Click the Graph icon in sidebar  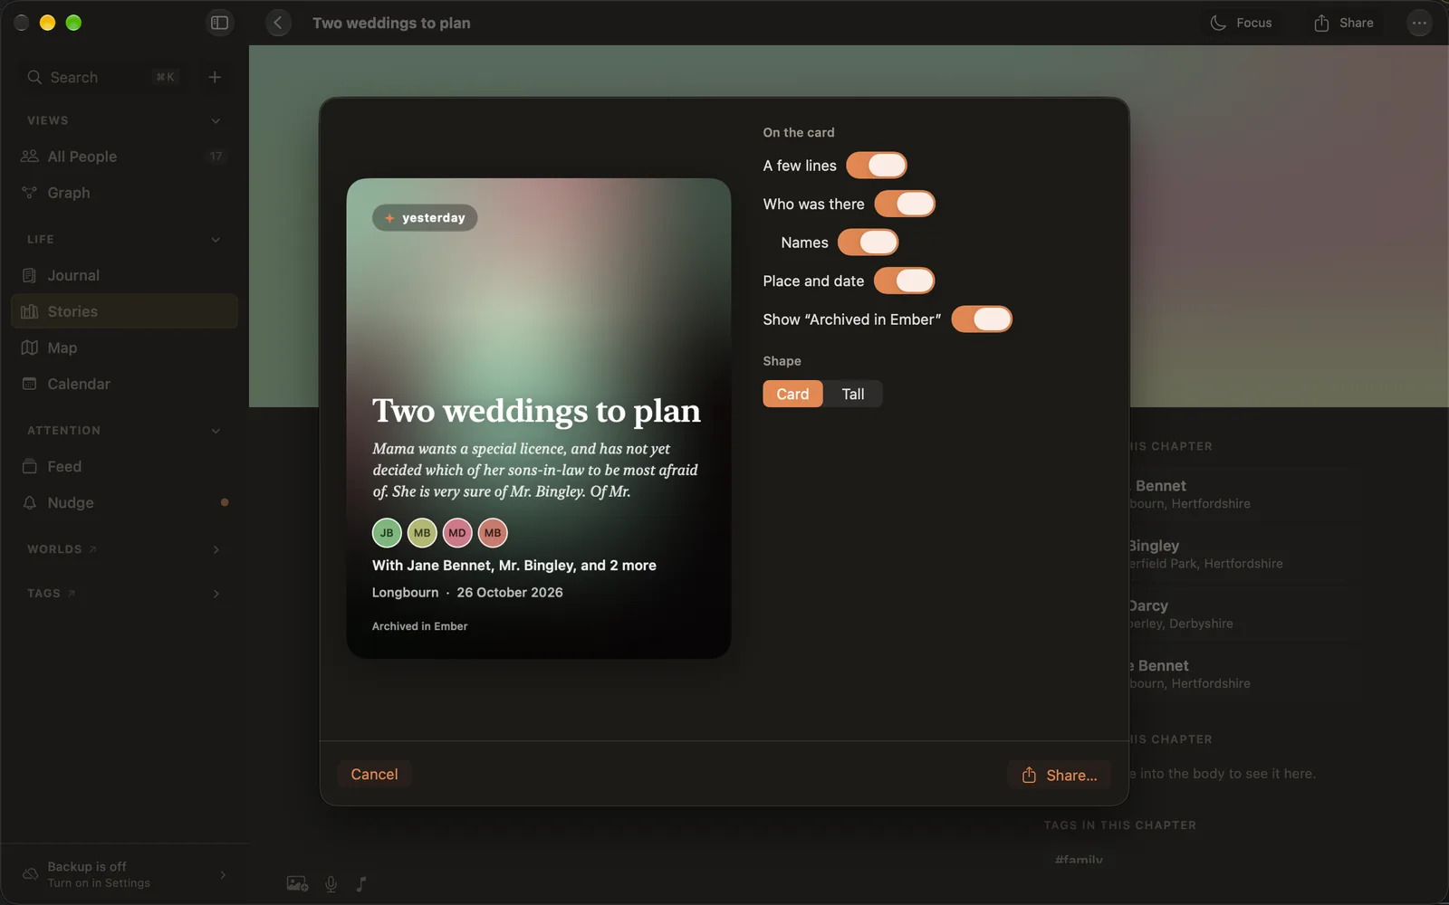coord(30,193)
